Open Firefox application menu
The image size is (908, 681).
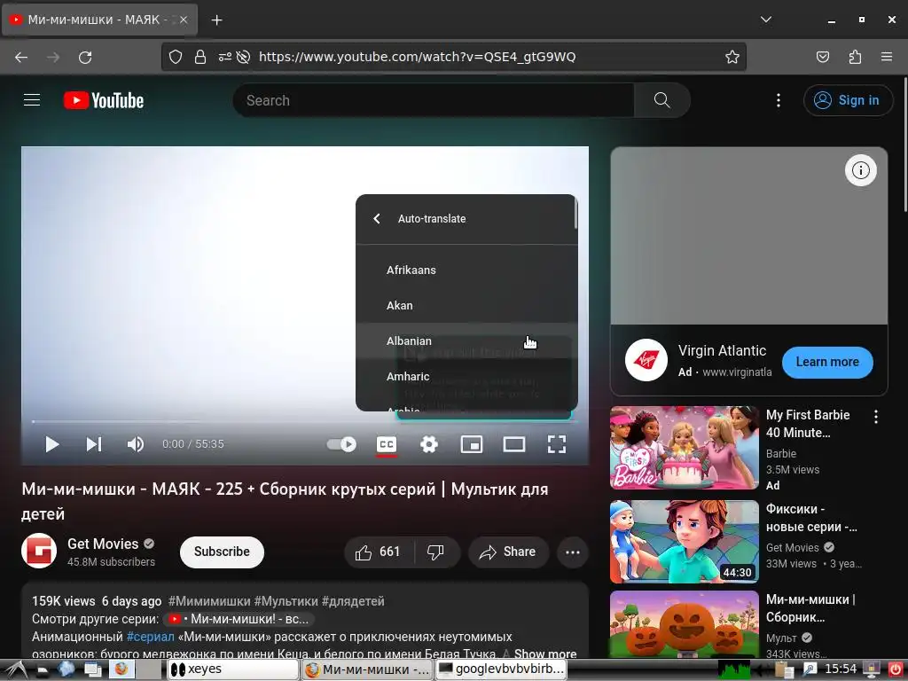pyautogui.click(x=887, y=57)
